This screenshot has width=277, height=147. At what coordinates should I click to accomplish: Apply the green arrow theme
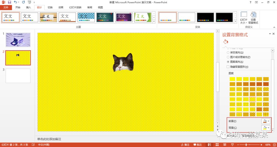(143, 17)
